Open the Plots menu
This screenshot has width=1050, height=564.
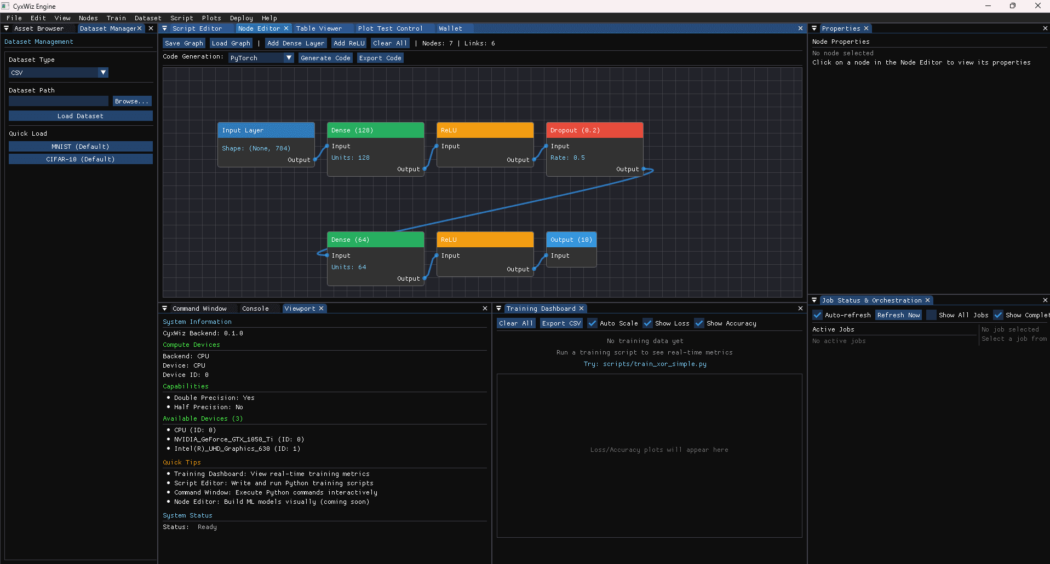point(211,18)
